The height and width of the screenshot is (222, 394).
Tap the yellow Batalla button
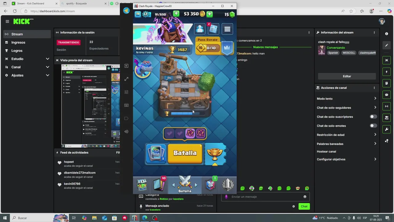tap(185, 153)
